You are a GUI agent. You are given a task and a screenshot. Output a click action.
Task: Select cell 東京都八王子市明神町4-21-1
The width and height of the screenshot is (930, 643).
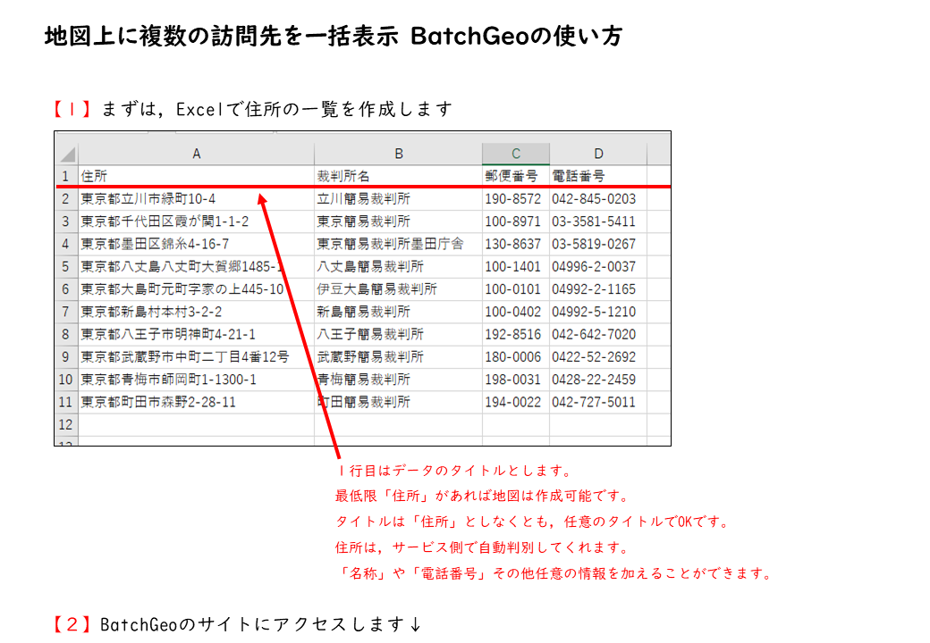pos(197,335)
